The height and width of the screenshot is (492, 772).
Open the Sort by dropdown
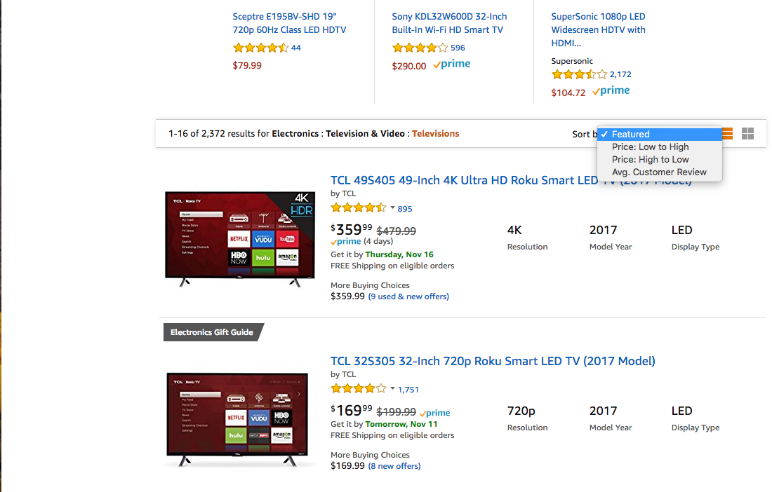(x=660, y=133)
